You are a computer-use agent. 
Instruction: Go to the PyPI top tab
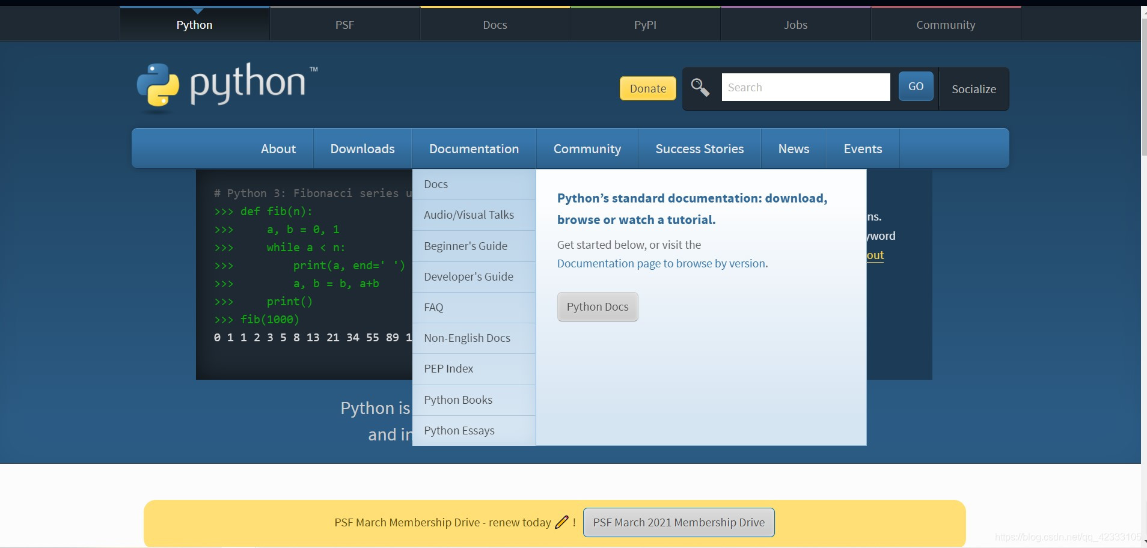click(x=645, y=25)
